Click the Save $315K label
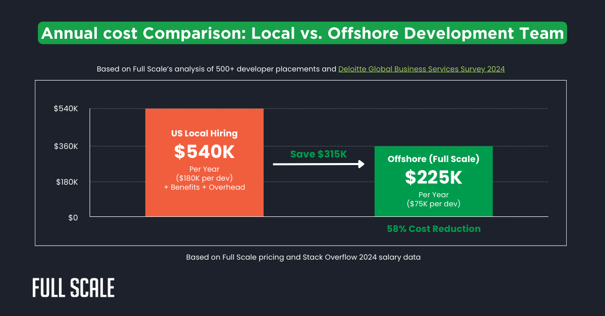 [319, 154]
